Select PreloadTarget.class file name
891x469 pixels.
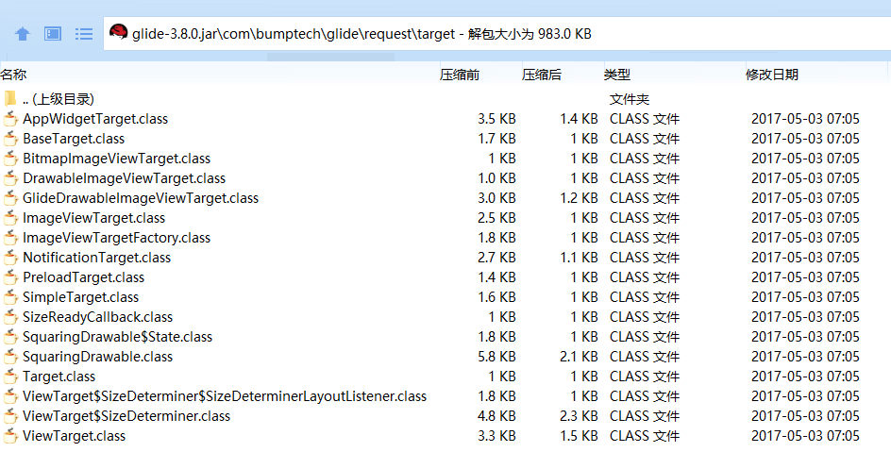coord(83,277)
